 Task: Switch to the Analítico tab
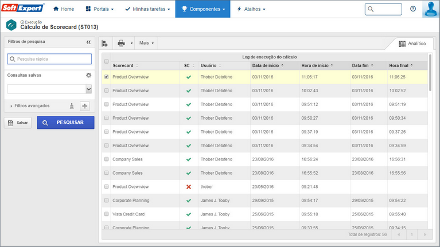(412, 44)
